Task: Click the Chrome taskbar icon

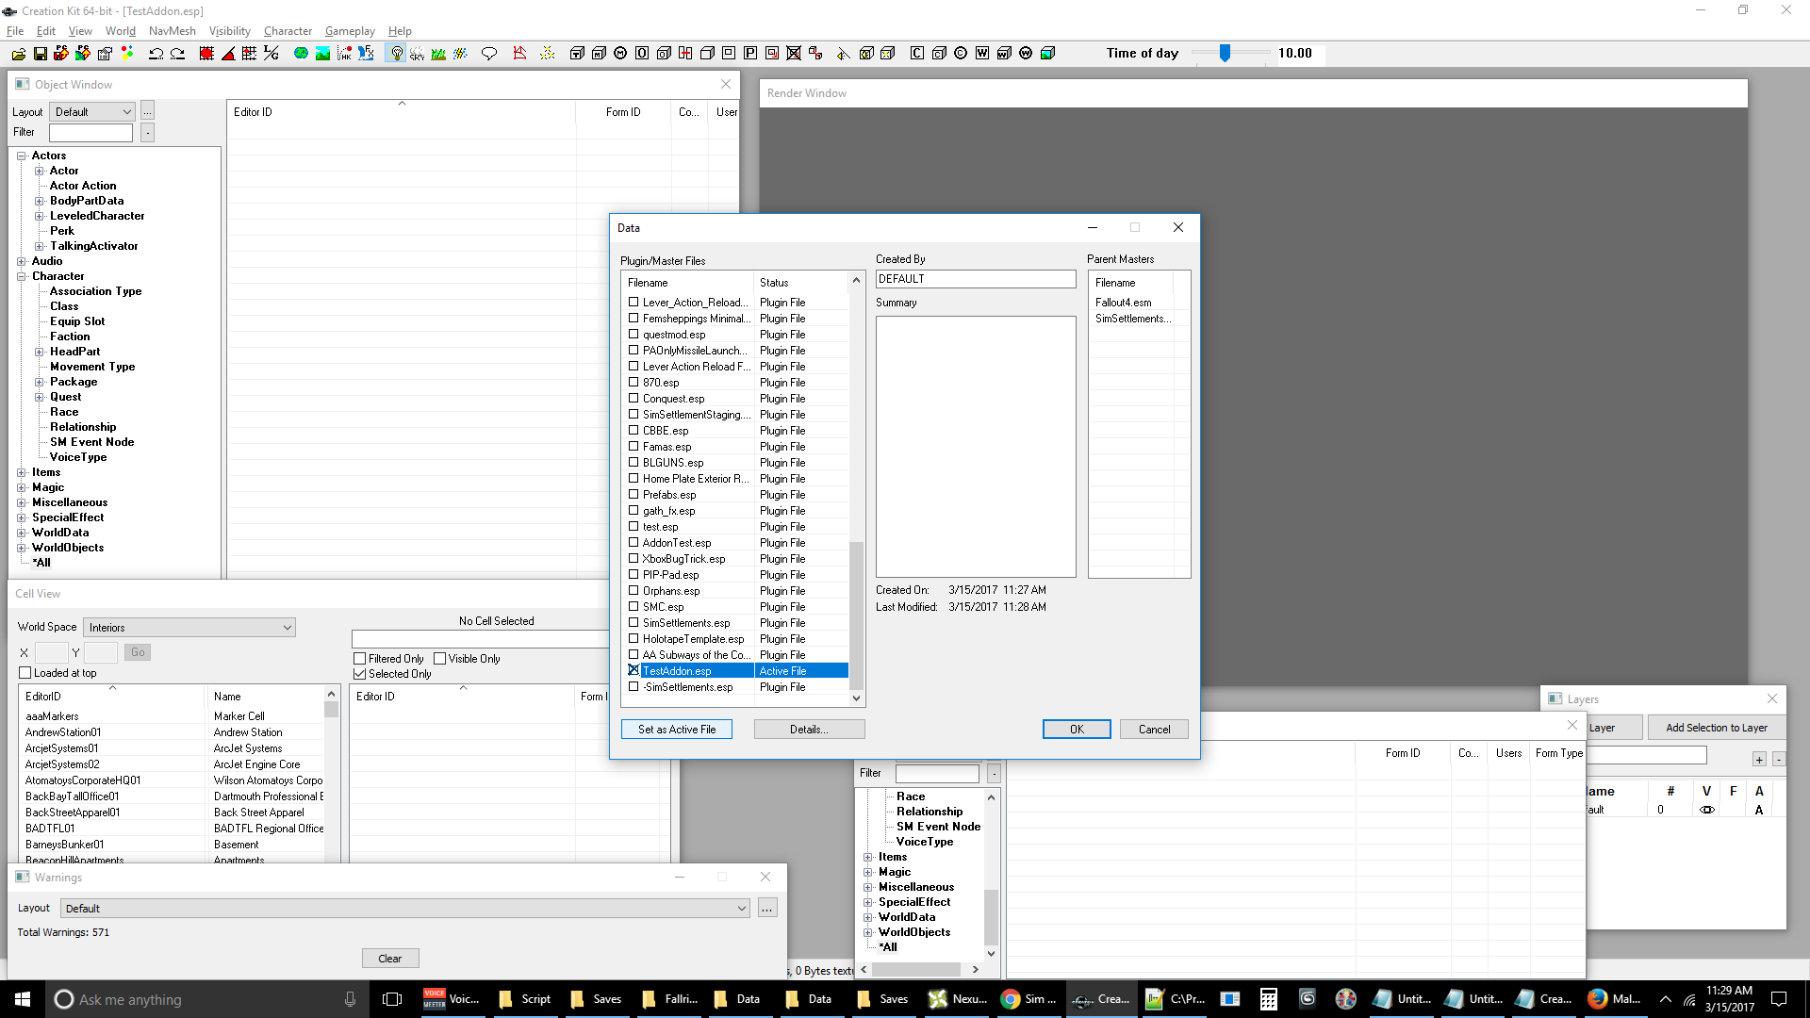Action: click(x=1011, y=999)
